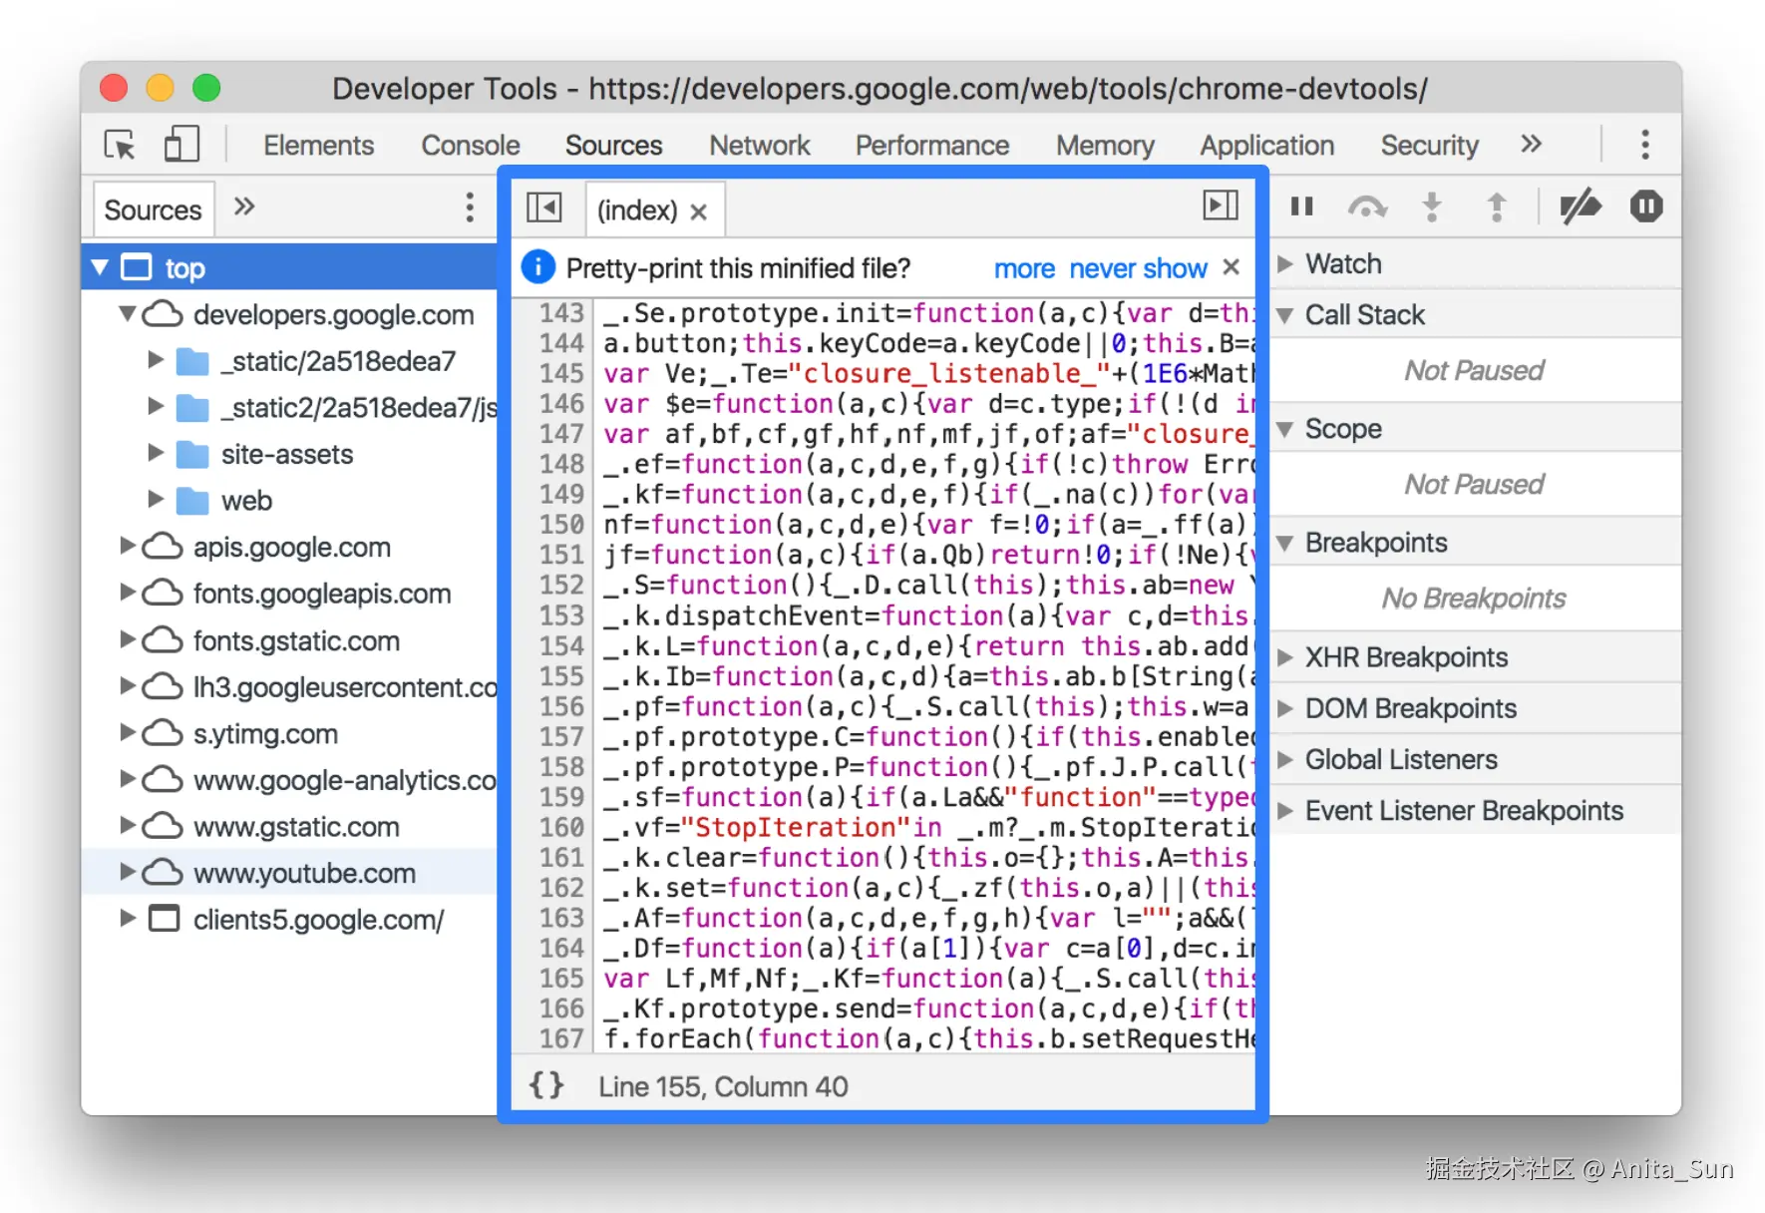Pause script execution
This screenshot has height=1213, width=1765.
tap(1301, 206)
